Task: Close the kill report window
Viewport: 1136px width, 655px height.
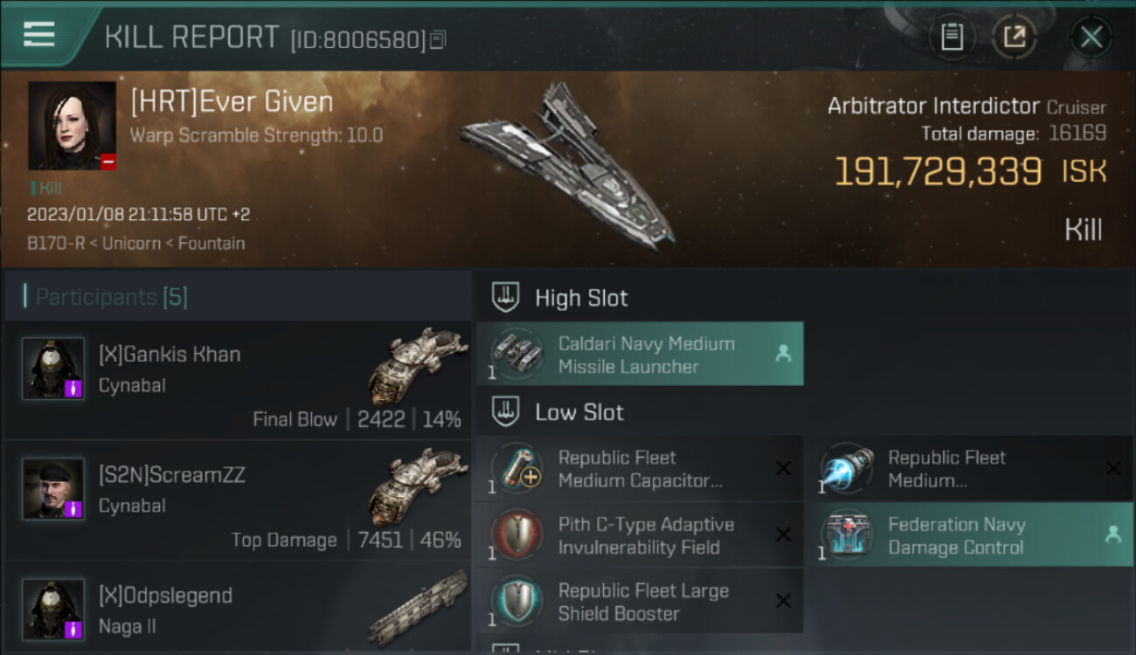Action: [x=1091, y=37]
